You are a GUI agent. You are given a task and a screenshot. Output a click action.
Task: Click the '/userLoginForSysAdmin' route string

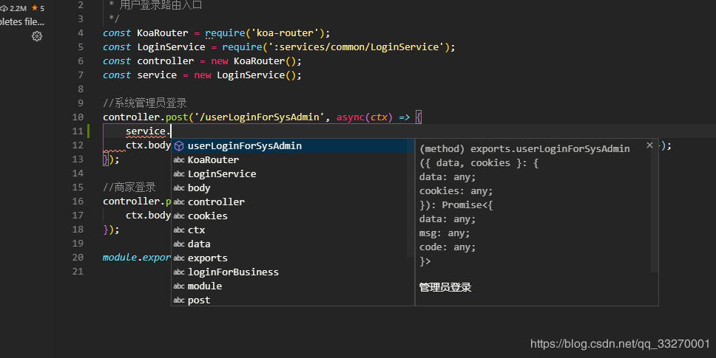260,117
